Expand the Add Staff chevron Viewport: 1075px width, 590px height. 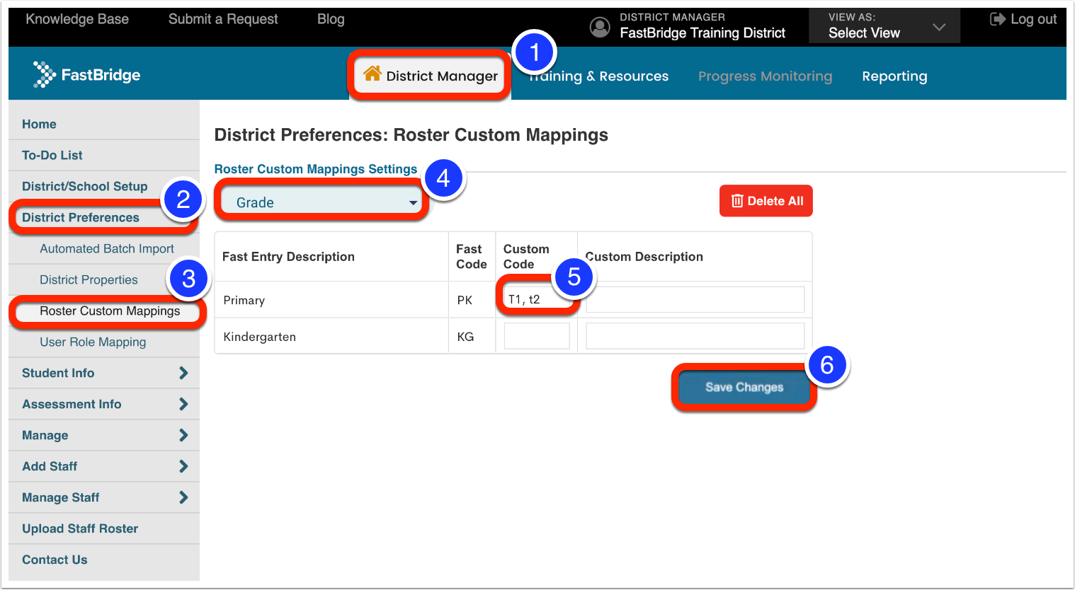pos(183,466)
